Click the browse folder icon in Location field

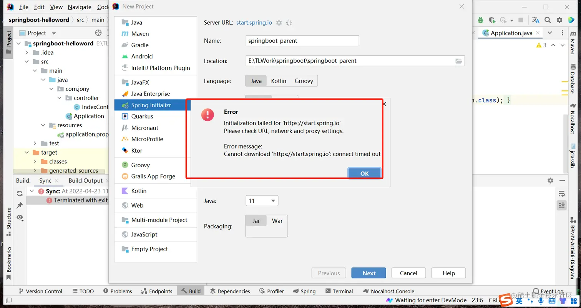coord(458,61)
